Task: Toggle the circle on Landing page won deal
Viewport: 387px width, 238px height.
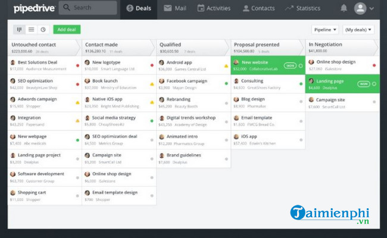Action: (374, 84)
